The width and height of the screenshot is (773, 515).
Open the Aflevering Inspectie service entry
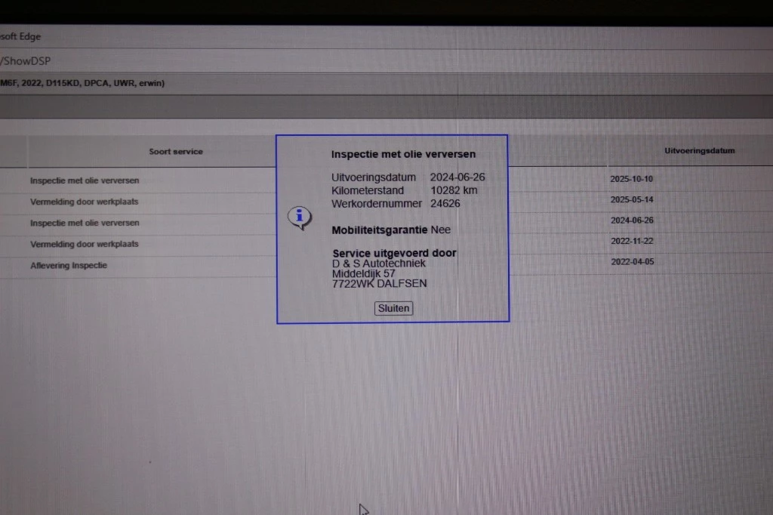tap(69, 265)
